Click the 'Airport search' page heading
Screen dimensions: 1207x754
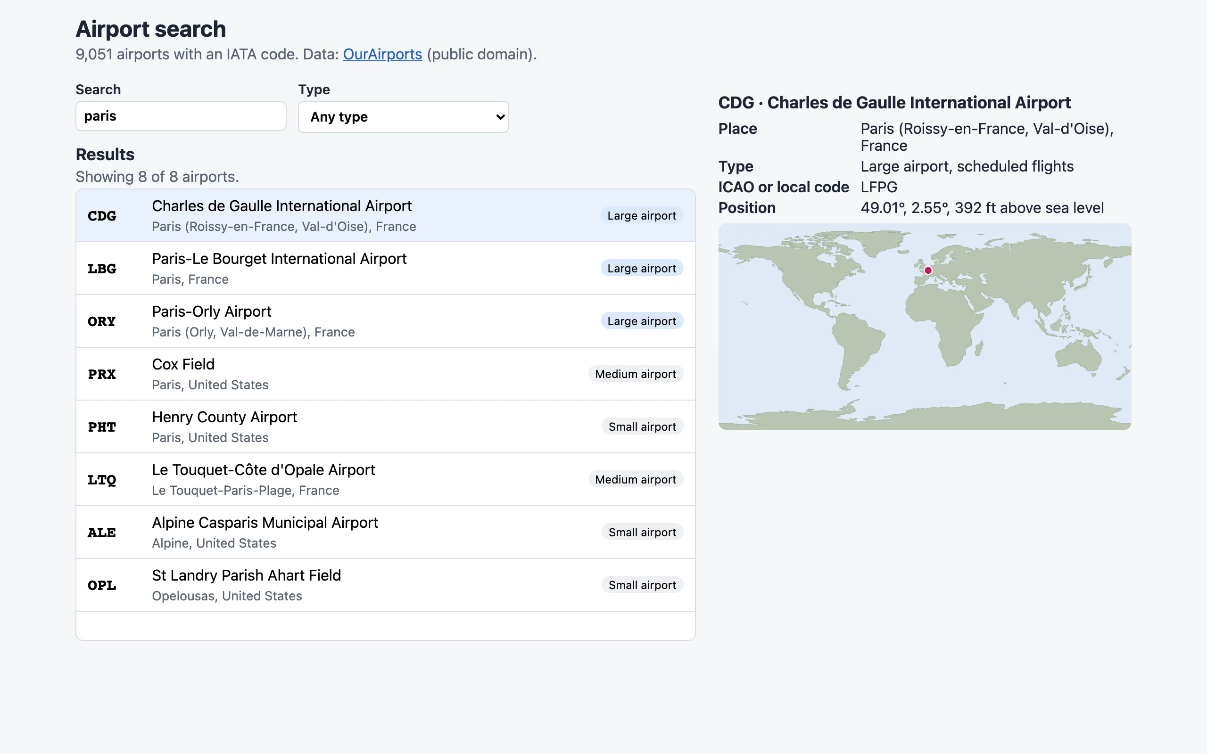150,29
